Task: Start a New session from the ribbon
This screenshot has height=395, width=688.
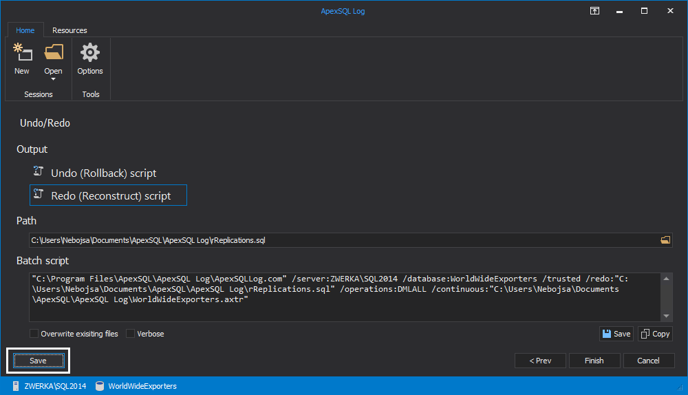Action: click(x=22, y=59)
